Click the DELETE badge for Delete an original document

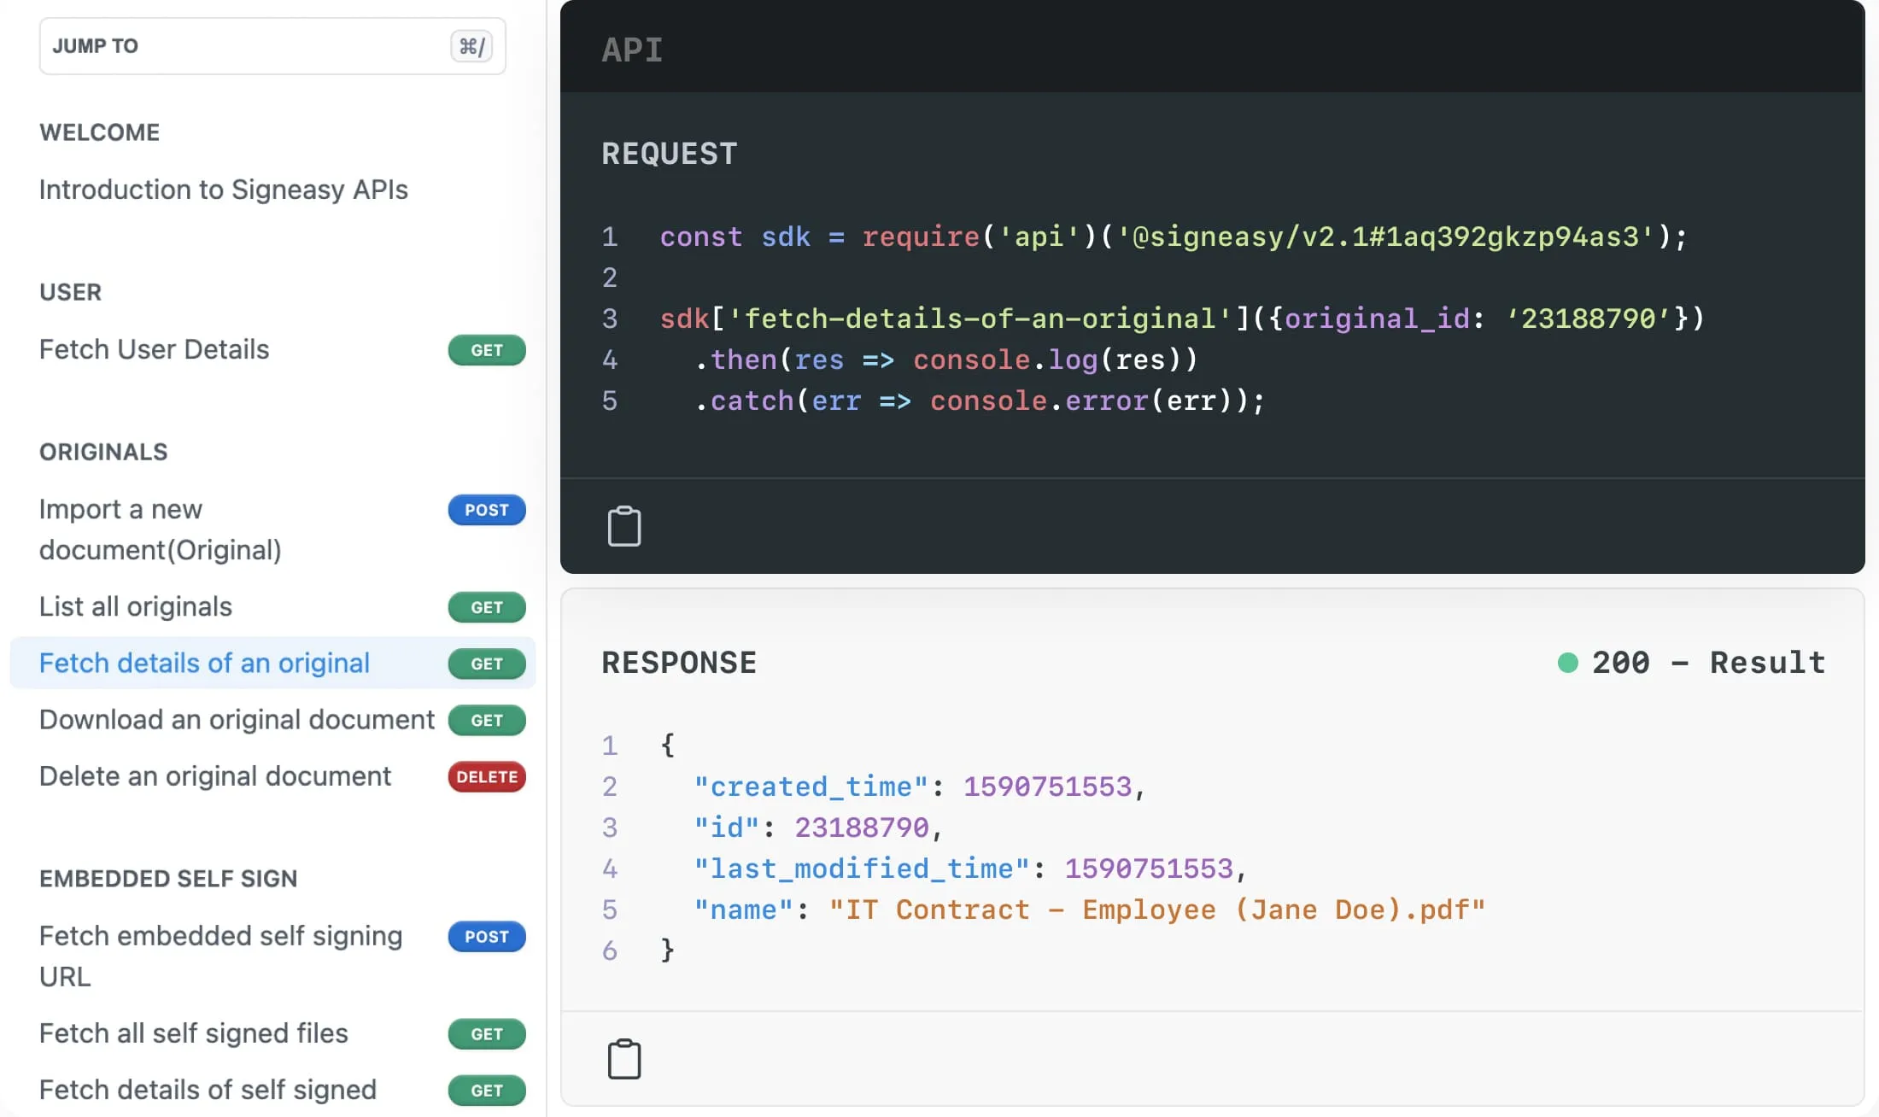[x=486, y=777]
